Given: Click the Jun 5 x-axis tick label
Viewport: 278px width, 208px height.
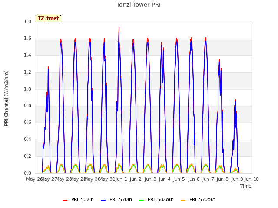Looking at the screenshot, I should coord(179,179).
